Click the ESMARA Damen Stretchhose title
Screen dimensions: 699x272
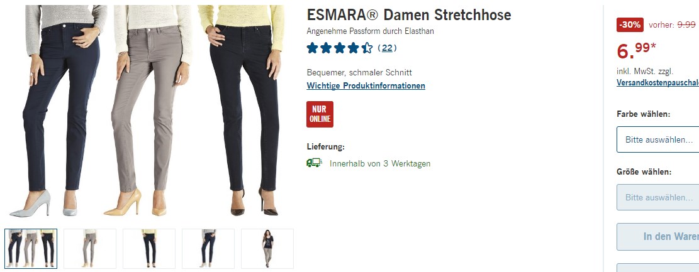[x=409, y=15]
